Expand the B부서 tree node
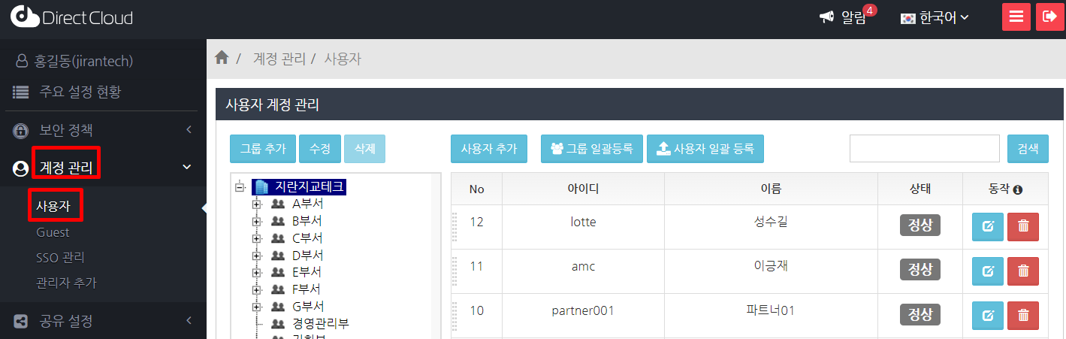Screen dimensions: 1066x339 257,221
